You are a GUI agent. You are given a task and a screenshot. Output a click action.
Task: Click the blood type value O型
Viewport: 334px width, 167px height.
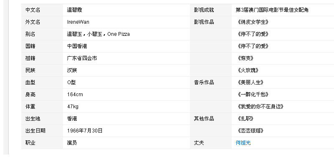click(x=71, y=82)
